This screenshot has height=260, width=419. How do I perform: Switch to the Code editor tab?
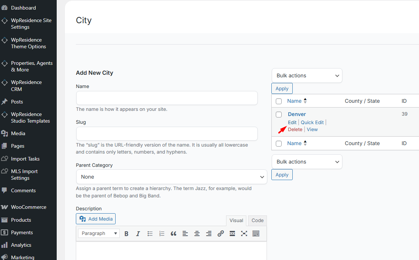257,221
